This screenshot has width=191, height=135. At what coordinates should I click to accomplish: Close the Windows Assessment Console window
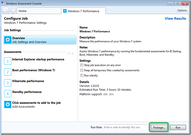click(x=185, y=4)
